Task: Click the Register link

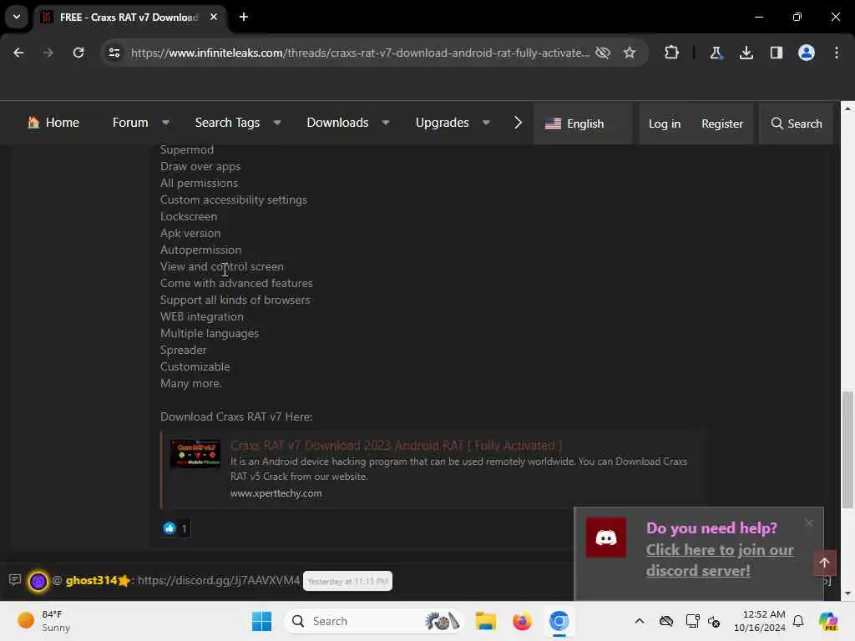Action: [x=722, y=124]
